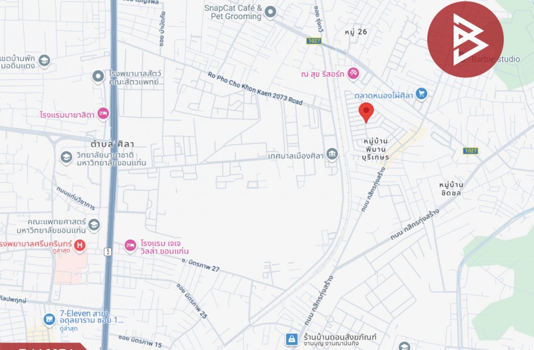The height and width of the screenshot is (350, 534).
Task: Click the red location pin marker
Action: pos(366,112)
